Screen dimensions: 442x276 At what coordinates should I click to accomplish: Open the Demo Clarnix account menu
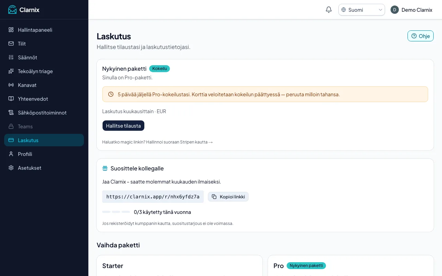(x=412, y=10)
